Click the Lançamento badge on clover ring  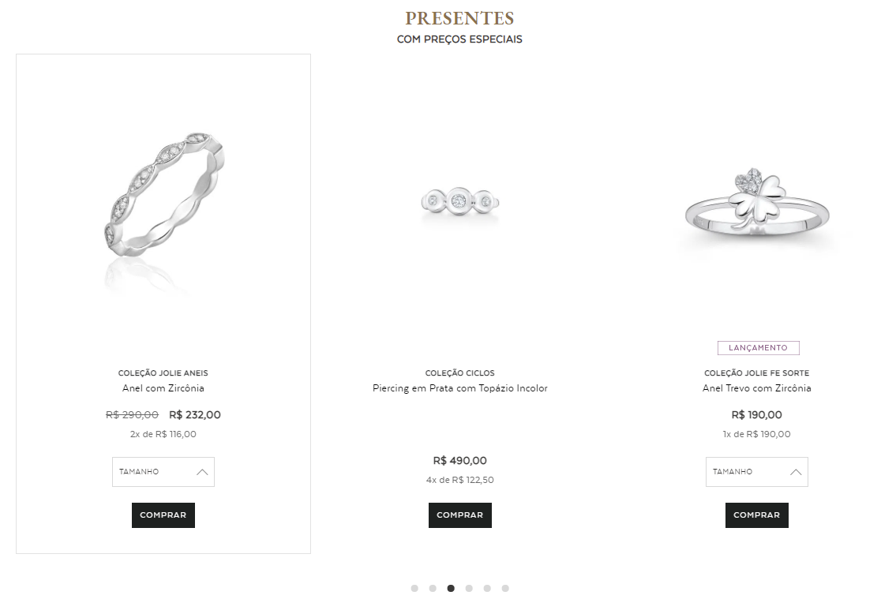click(x=758, y=348)
